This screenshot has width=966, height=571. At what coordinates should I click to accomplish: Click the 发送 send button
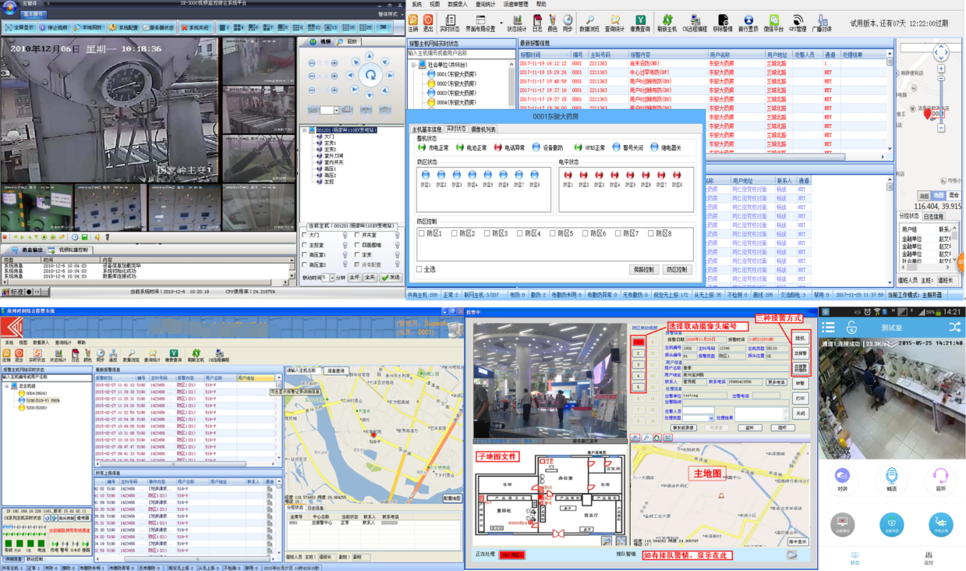pyautogui.click(x=390, y=277)
